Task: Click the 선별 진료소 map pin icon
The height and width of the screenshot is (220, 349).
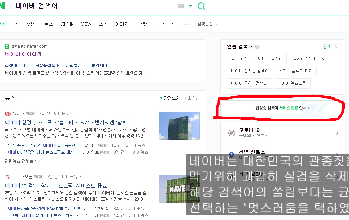Action: [x=232, y=154]
